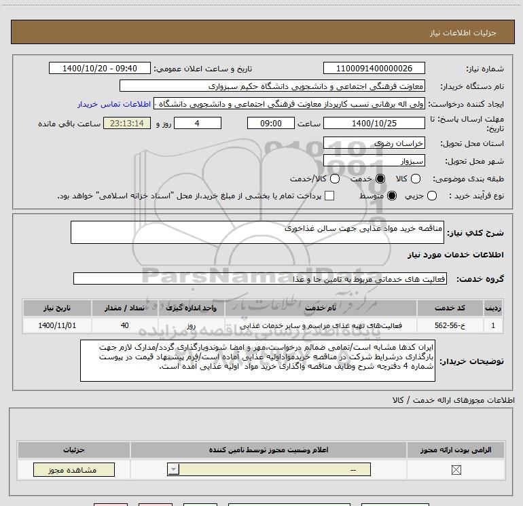This screenshot has height=506, width=523.
Task: Click the need number field 1100091400000026
Action: coord(374,68)
